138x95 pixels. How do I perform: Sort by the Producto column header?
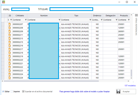pos(124,15)
